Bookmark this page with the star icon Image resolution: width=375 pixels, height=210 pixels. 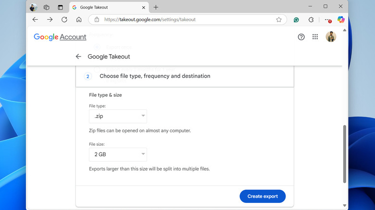click(279, 20)
